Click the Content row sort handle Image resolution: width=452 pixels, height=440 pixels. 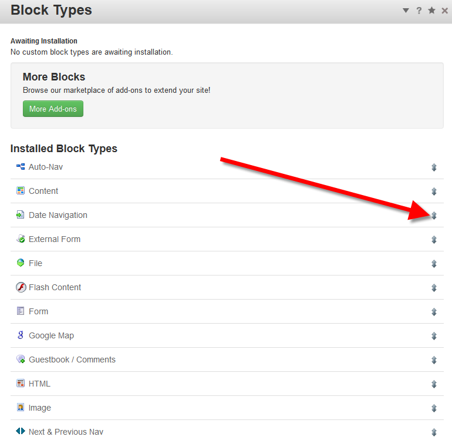pyautogui.click(x=434, y=192)
